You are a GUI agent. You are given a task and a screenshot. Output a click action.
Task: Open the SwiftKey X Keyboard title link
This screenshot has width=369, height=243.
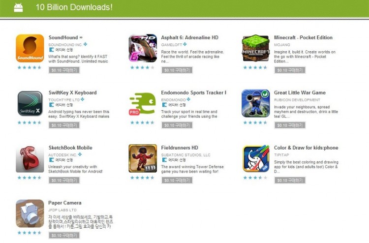tap(72, 92)
